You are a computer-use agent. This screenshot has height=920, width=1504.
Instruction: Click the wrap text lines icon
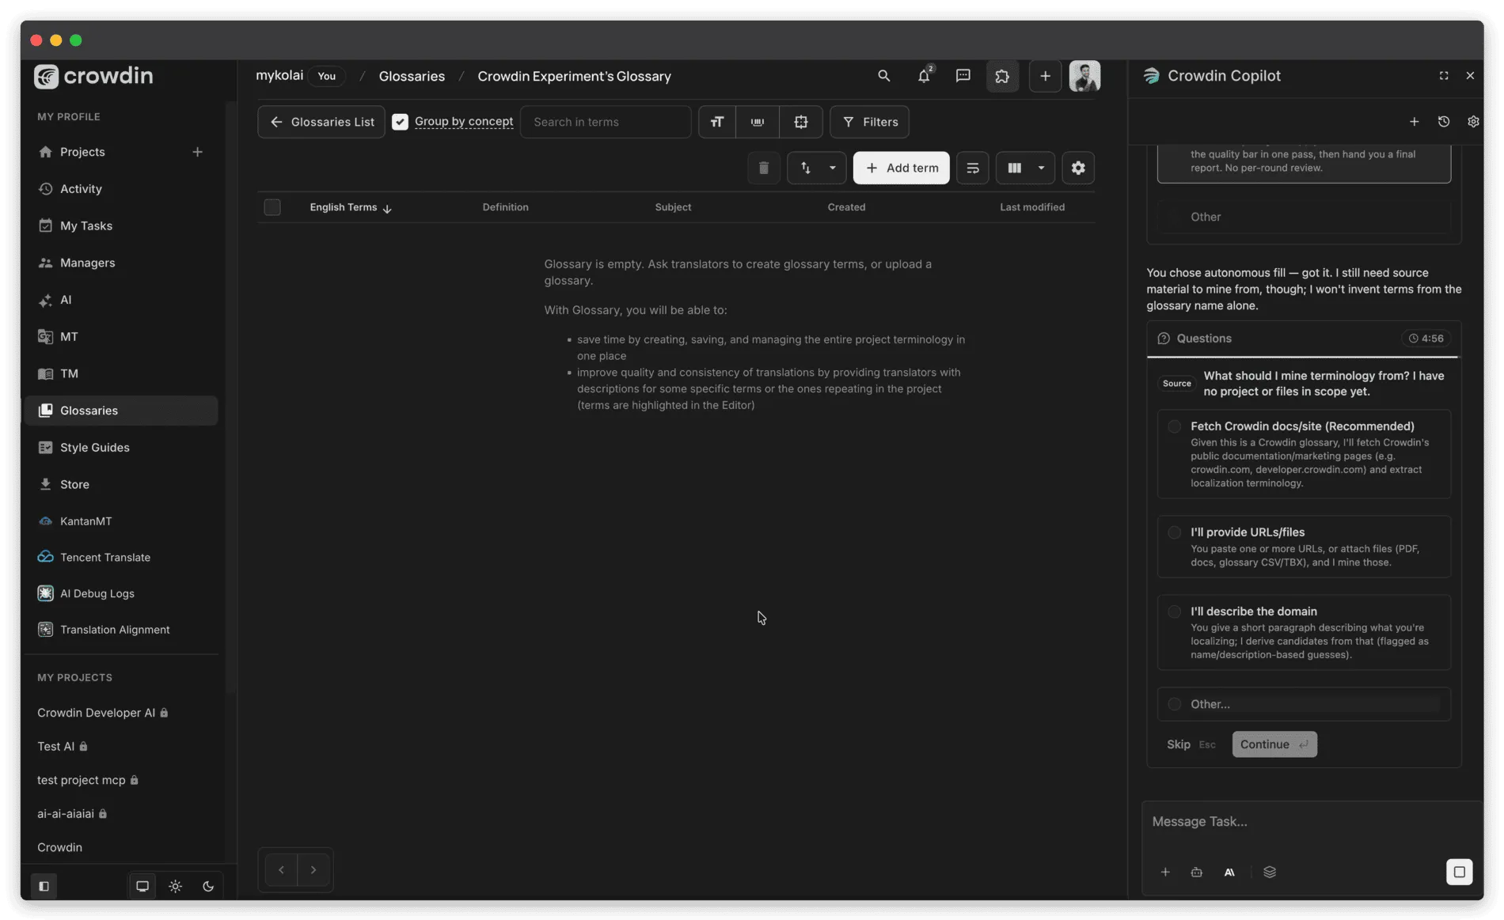(x=973, y=168)
